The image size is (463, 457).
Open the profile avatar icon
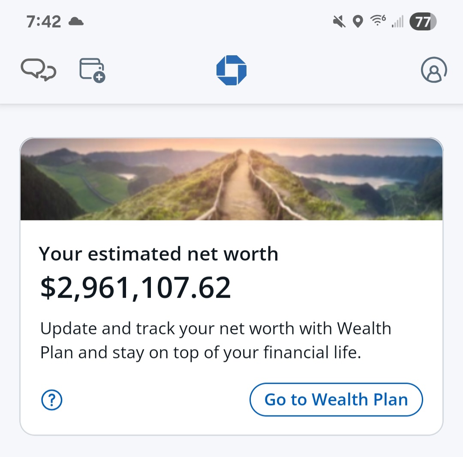[434, 70]
